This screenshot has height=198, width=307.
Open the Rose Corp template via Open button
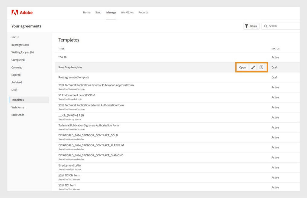[242, 67]
